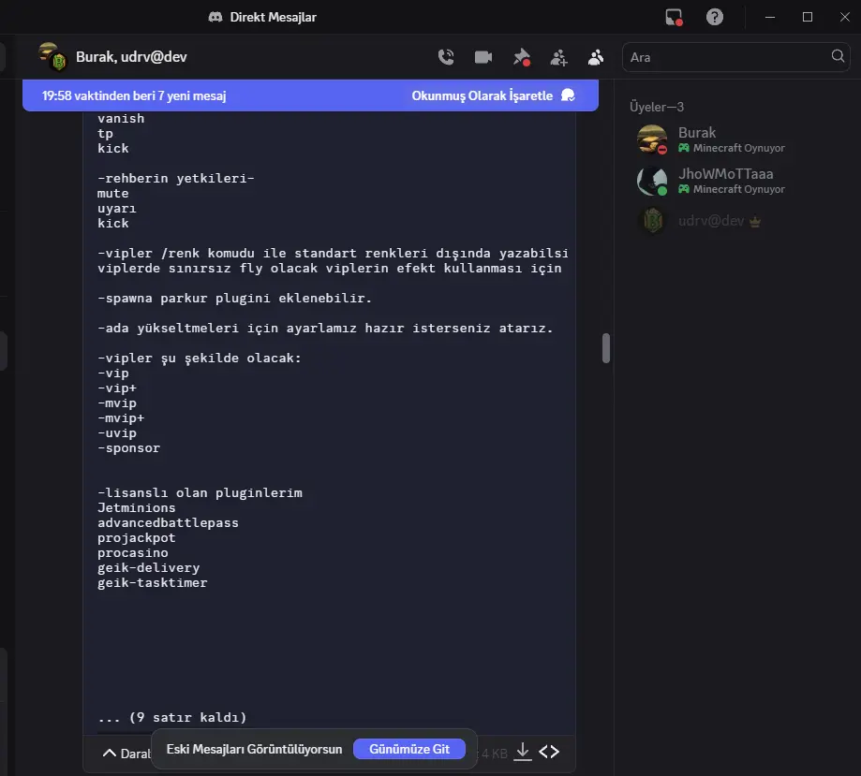Maximize the Discord window
Viewport: 861px width, 776px height.
pyautogui.click(x=808, y=17)
